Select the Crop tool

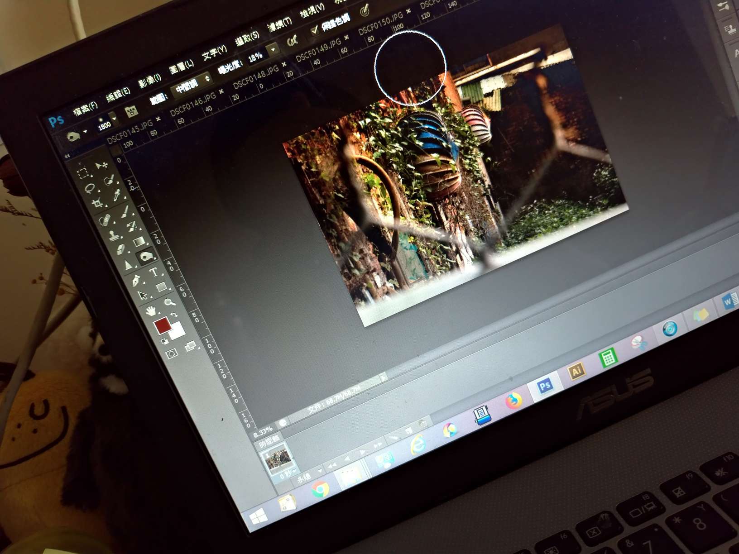pos(97,203)
